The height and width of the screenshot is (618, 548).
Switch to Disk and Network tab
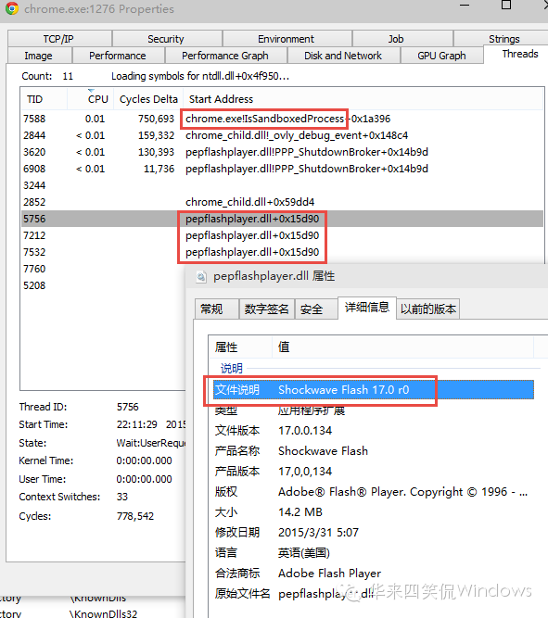(x=343, y=56)
